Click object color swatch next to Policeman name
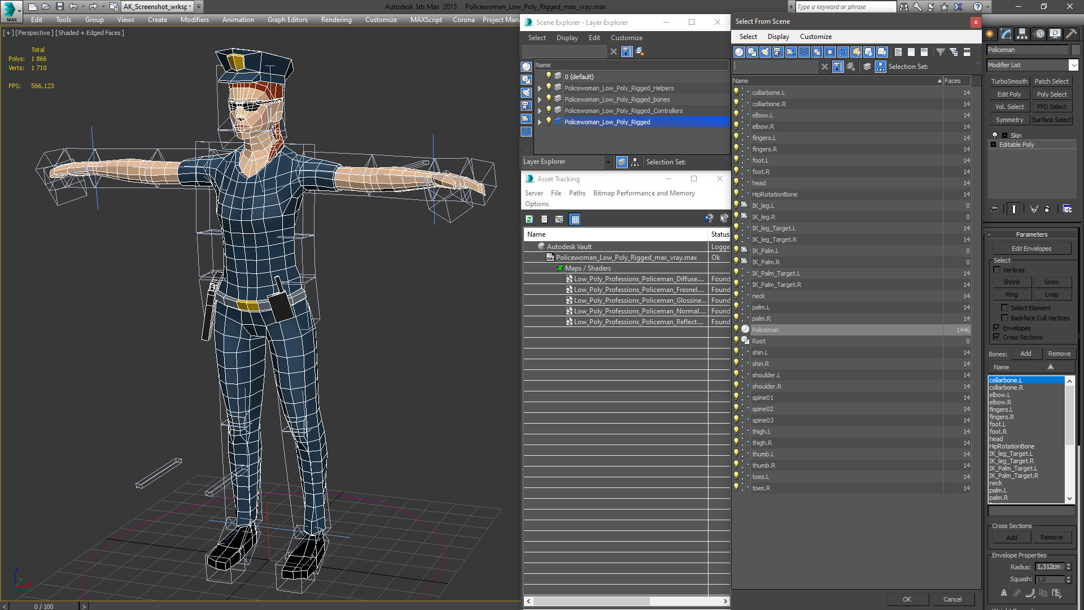The width and height of the screenshot is (1084, 610). pyautogui.click(x=1075, y=50)
